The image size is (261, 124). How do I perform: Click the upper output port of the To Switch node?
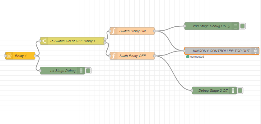(105, 39)
